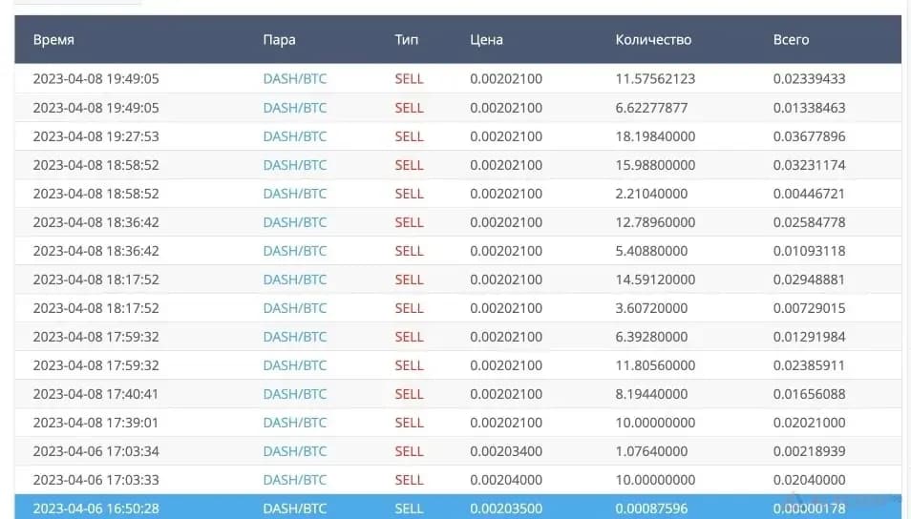Image resolution: width=911 pixels, height=519 pixels.
Task: Click SELL in the highlighted 16:50:28 row
Action: [409, 509]
